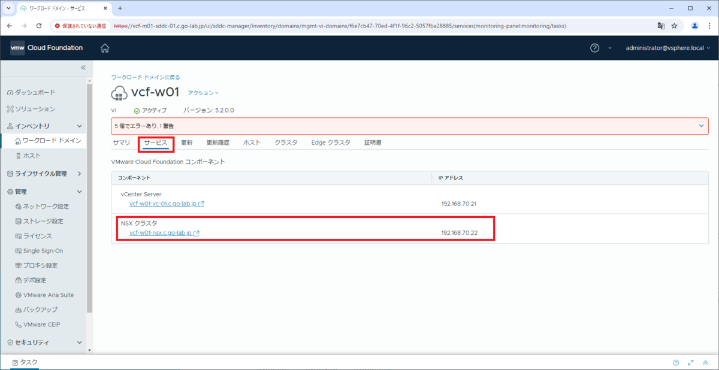
Task: Go back in browser history
Action: coord(9,26)
